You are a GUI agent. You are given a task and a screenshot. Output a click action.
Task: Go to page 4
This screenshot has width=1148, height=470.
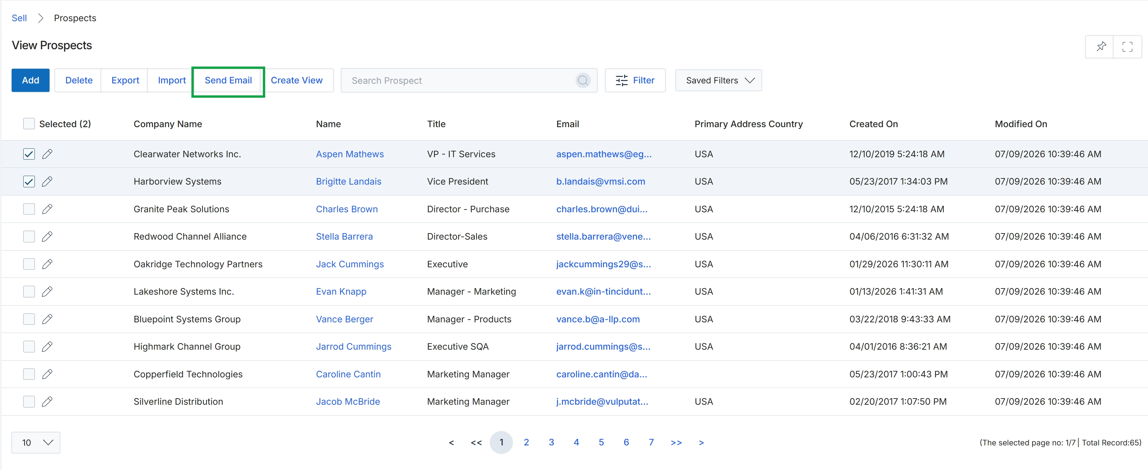576,442
